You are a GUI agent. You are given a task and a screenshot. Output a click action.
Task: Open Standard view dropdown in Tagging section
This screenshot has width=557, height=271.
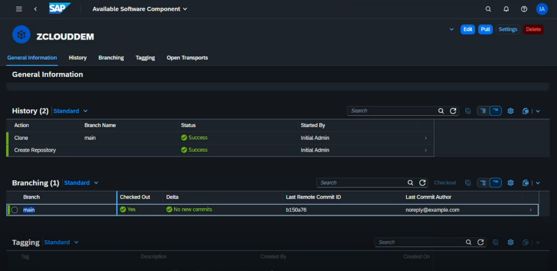pyautogui.click(x=61, y=243)
